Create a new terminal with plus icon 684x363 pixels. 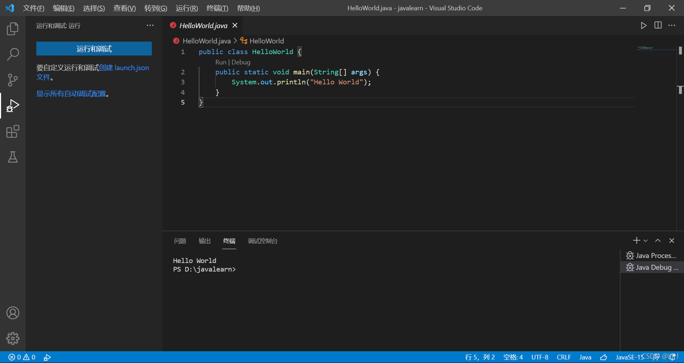[x=636, y=241]
